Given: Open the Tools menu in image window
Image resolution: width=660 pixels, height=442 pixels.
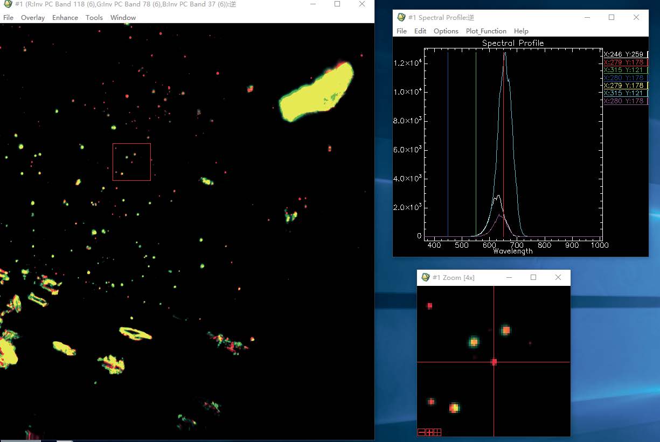Looking at the screenshot, I should pyautogui.click(x=94, y=18).
